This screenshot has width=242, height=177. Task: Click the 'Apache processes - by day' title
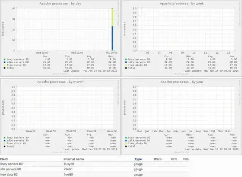(x=60, y=4)
